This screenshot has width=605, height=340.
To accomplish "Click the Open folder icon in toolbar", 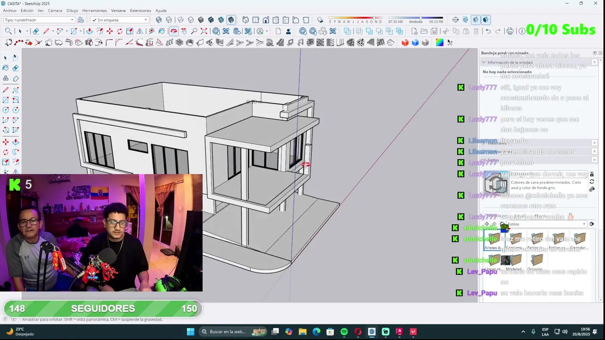I will [425, 31].
